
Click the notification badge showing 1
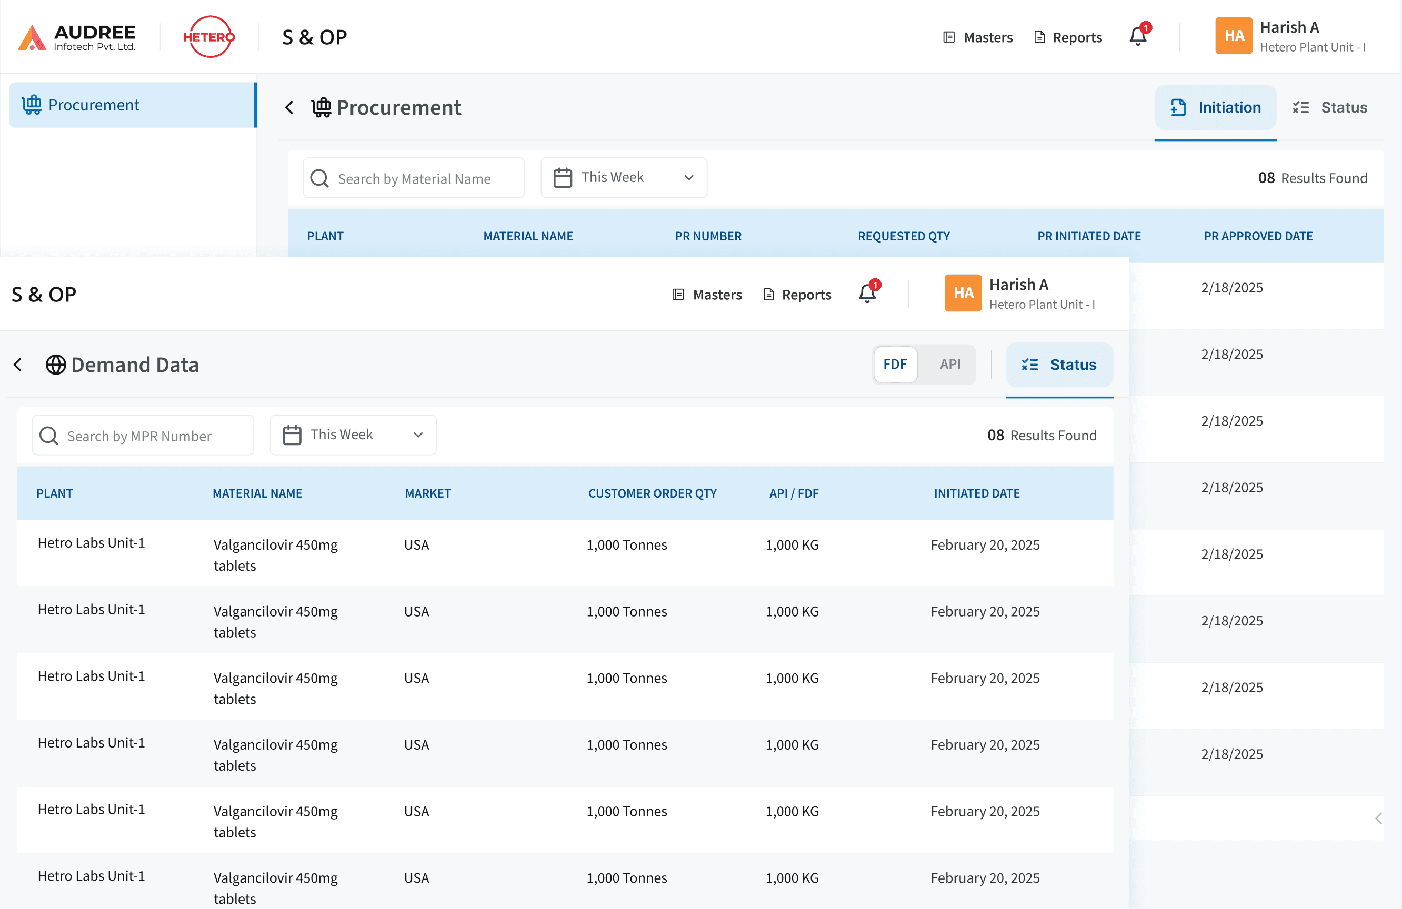pos(875,286)
